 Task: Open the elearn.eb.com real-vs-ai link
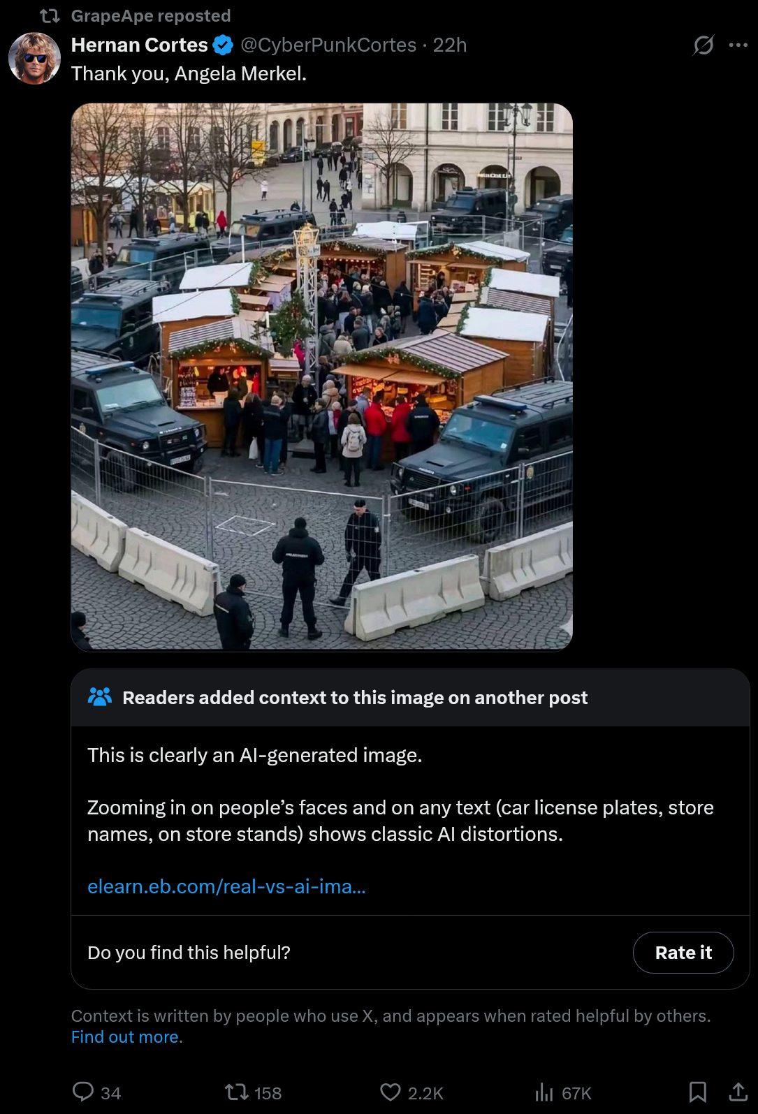tap(226, 886)
